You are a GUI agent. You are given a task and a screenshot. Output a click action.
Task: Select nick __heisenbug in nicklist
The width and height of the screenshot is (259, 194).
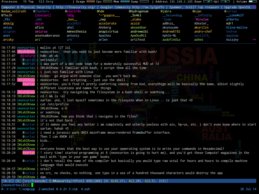click(172, 15)
